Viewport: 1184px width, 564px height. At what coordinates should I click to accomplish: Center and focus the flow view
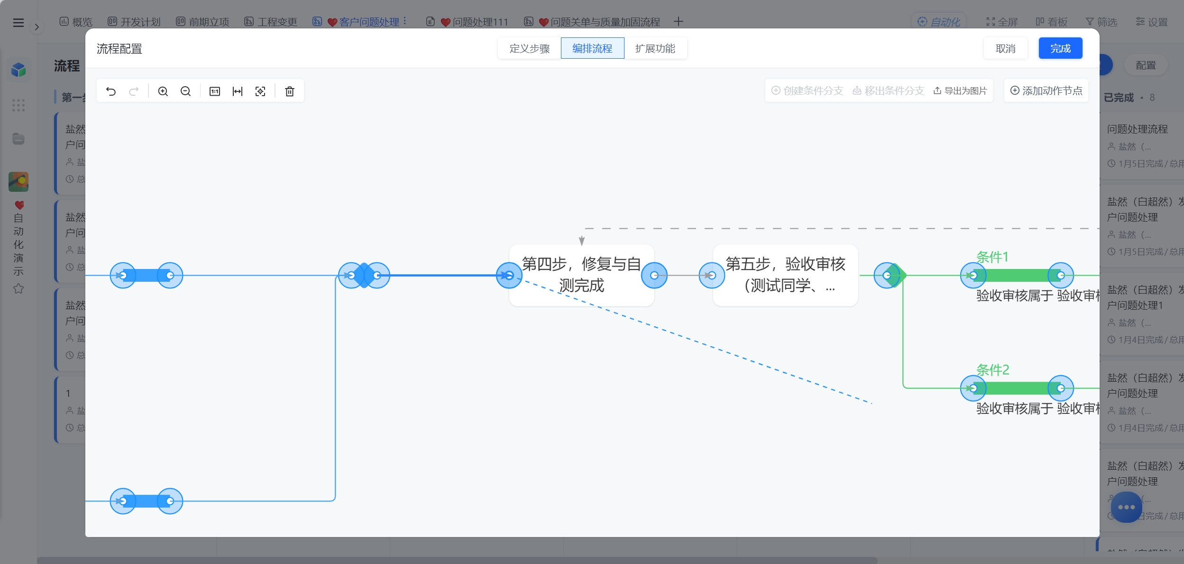point(260,91)
